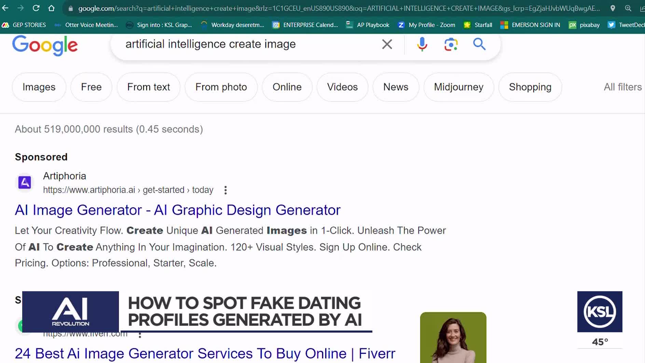Open AI Image Generator Artiphoria link

coord(178,210)
